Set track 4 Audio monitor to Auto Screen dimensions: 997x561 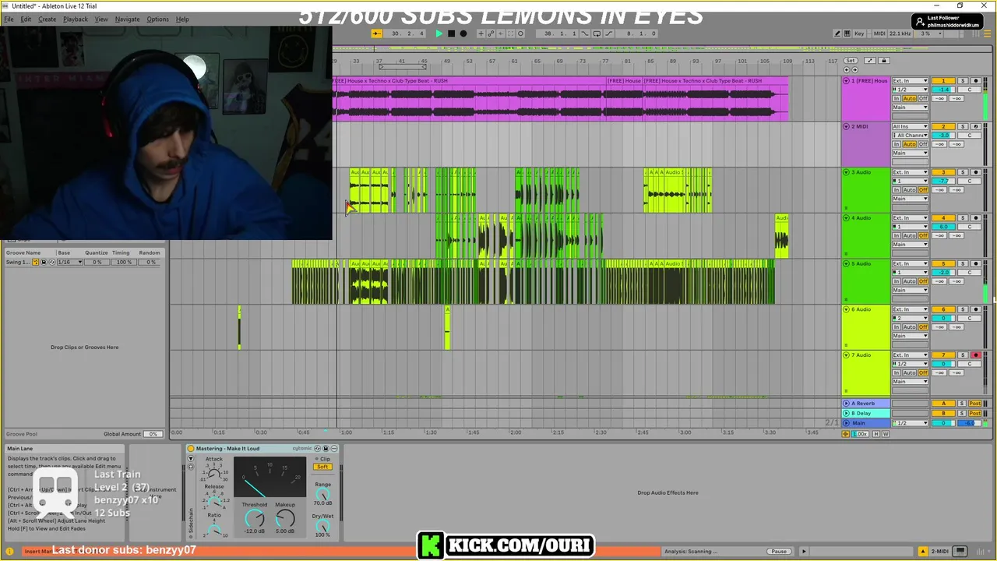tap(909, 235)
